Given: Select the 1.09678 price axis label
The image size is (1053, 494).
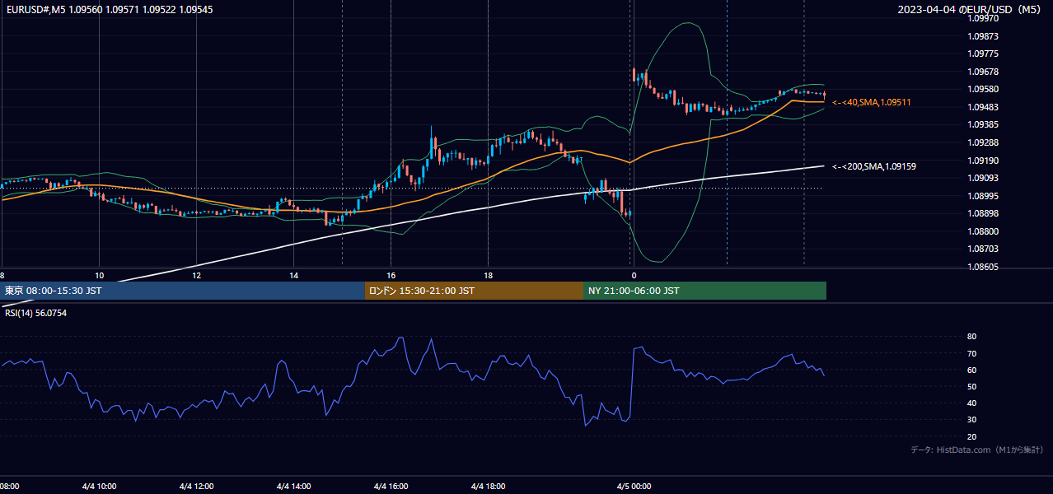Looking at the screenshot, I should [982, 72].
